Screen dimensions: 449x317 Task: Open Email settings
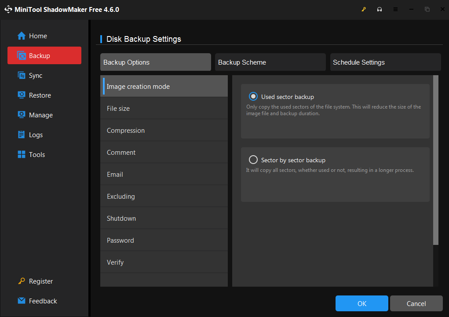(164, 175)
